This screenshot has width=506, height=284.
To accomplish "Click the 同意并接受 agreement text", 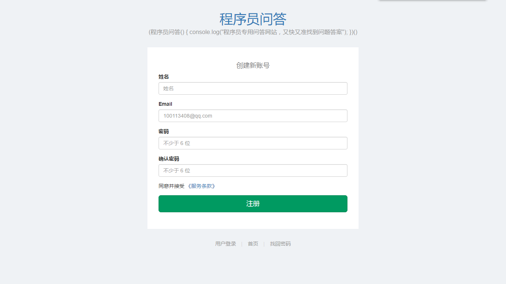I will [x=172, y=186].
